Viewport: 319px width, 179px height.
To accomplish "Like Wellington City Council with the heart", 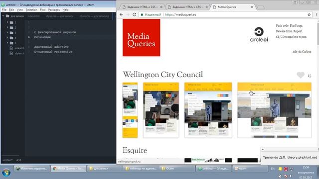I will point(301,75).
